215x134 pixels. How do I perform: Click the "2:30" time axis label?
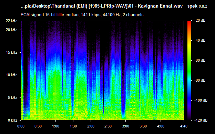(x=108, y=126)
